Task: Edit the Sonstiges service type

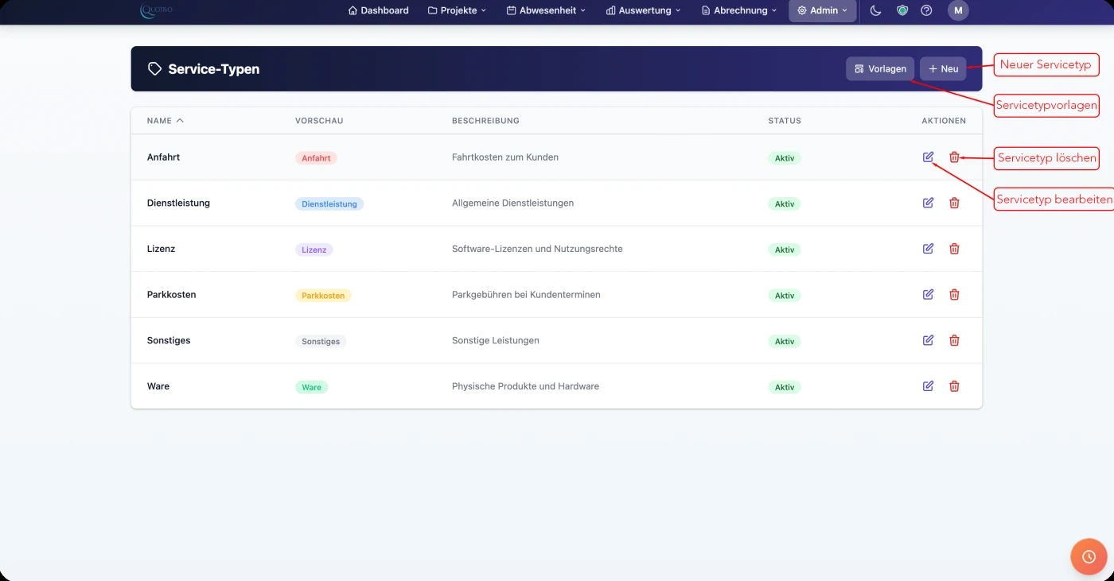Action: (928, 340)
